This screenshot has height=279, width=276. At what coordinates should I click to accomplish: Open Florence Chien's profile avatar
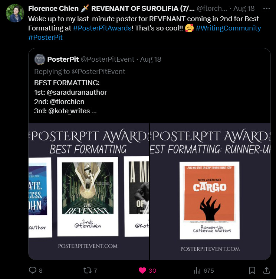pos(15,13)
